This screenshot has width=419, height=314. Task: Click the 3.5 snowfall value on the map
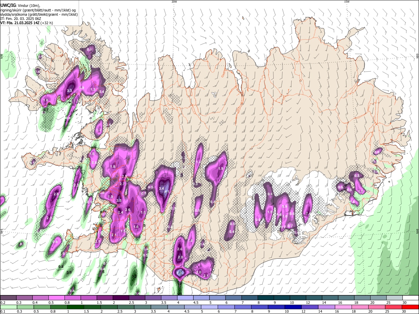tap(119, 201)
